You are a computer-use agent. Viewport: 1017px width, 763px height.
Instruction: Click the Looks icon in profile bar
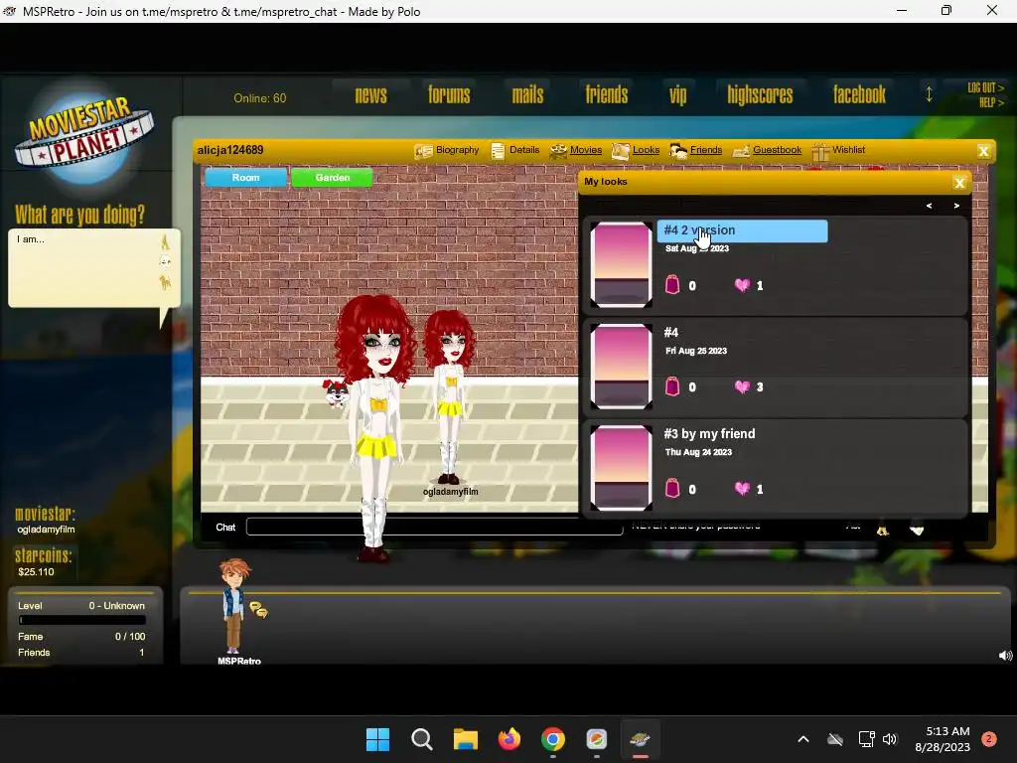(620, 151)
